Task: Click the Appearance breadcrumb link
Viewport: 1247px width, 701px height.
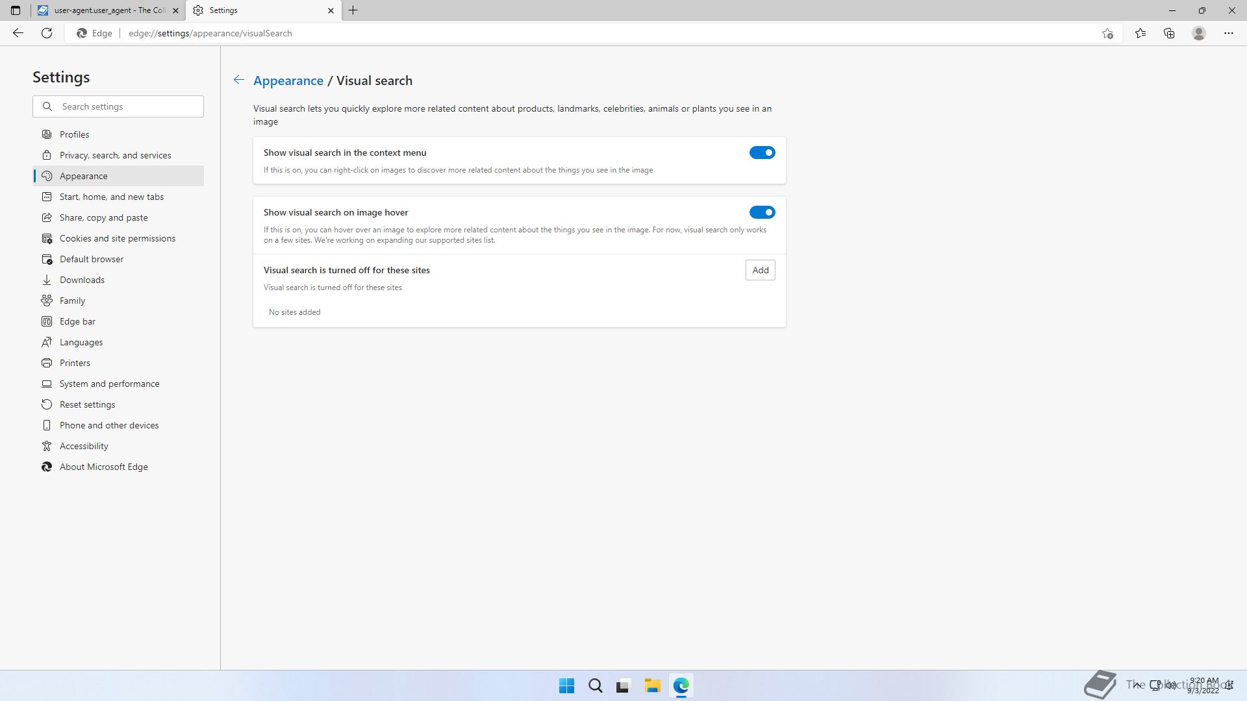Action: click(x=288, y=80)
